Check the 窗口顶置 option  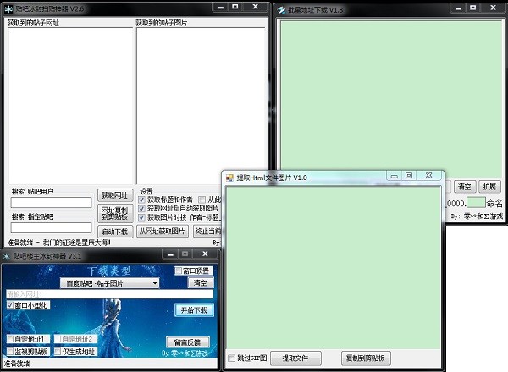[x=179, y=271]
